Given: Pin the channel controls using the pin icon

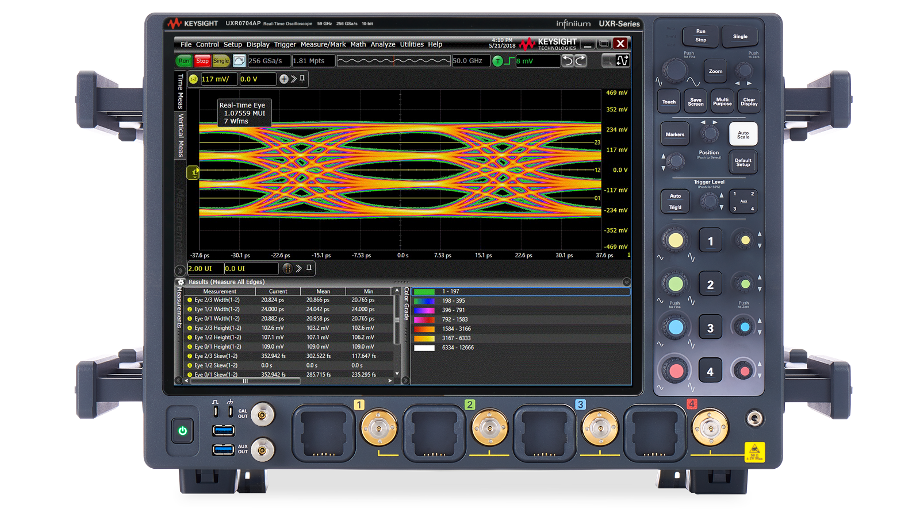Looking at the screenshot, I should [301, 79].
